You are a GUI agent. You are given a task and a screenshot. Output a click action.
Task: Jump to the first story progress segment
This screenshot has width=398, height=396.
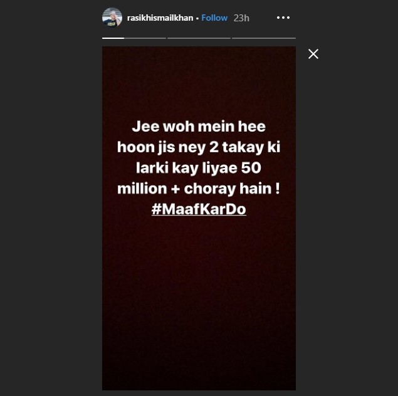(x=113, y=38)
